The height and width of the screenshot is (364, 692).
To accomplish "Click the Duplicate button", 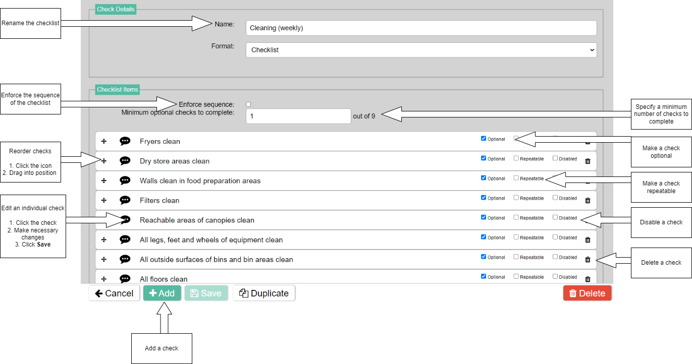I will click(x=264, y=293).
